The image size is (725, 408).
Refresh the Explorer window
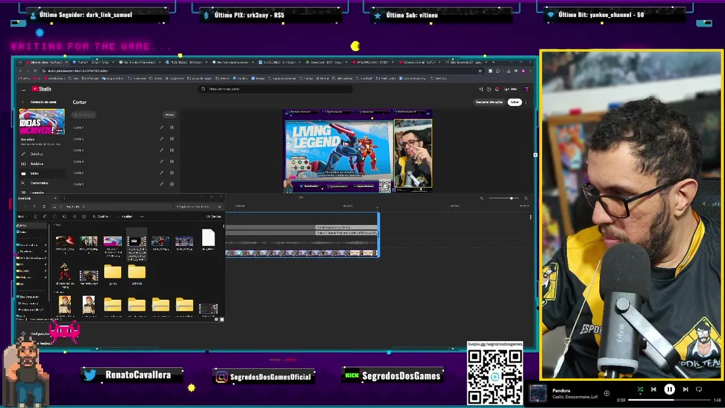click(x=44, y=206)
